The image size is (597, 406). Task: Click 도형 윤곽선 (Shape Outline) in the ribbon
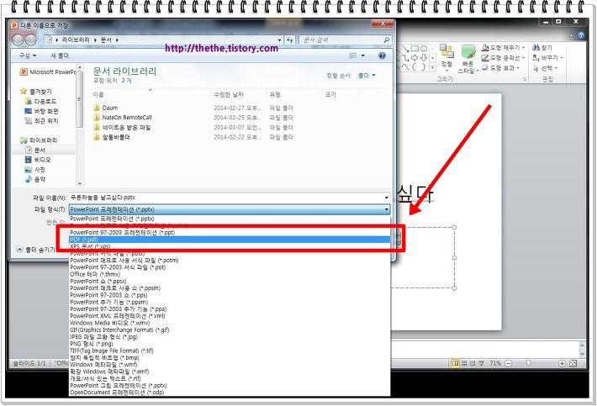[503, 58]
